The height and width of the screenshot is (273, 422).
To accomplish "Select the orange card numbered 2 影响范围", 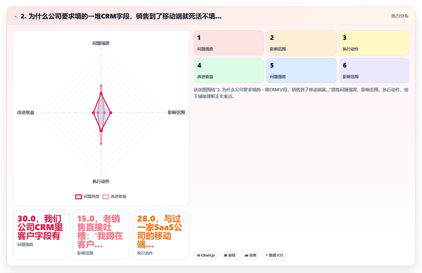I will [x=301, y=43].
